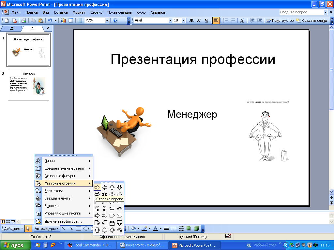334x250 pixels.
Task: Choose the curved right arrow shape
Action: tap(97, 209)
